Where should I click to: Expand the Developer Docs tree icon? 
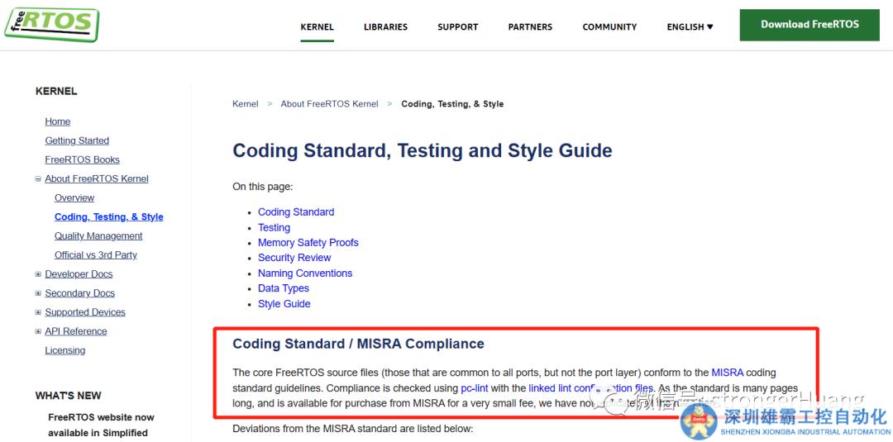point(38,274)
